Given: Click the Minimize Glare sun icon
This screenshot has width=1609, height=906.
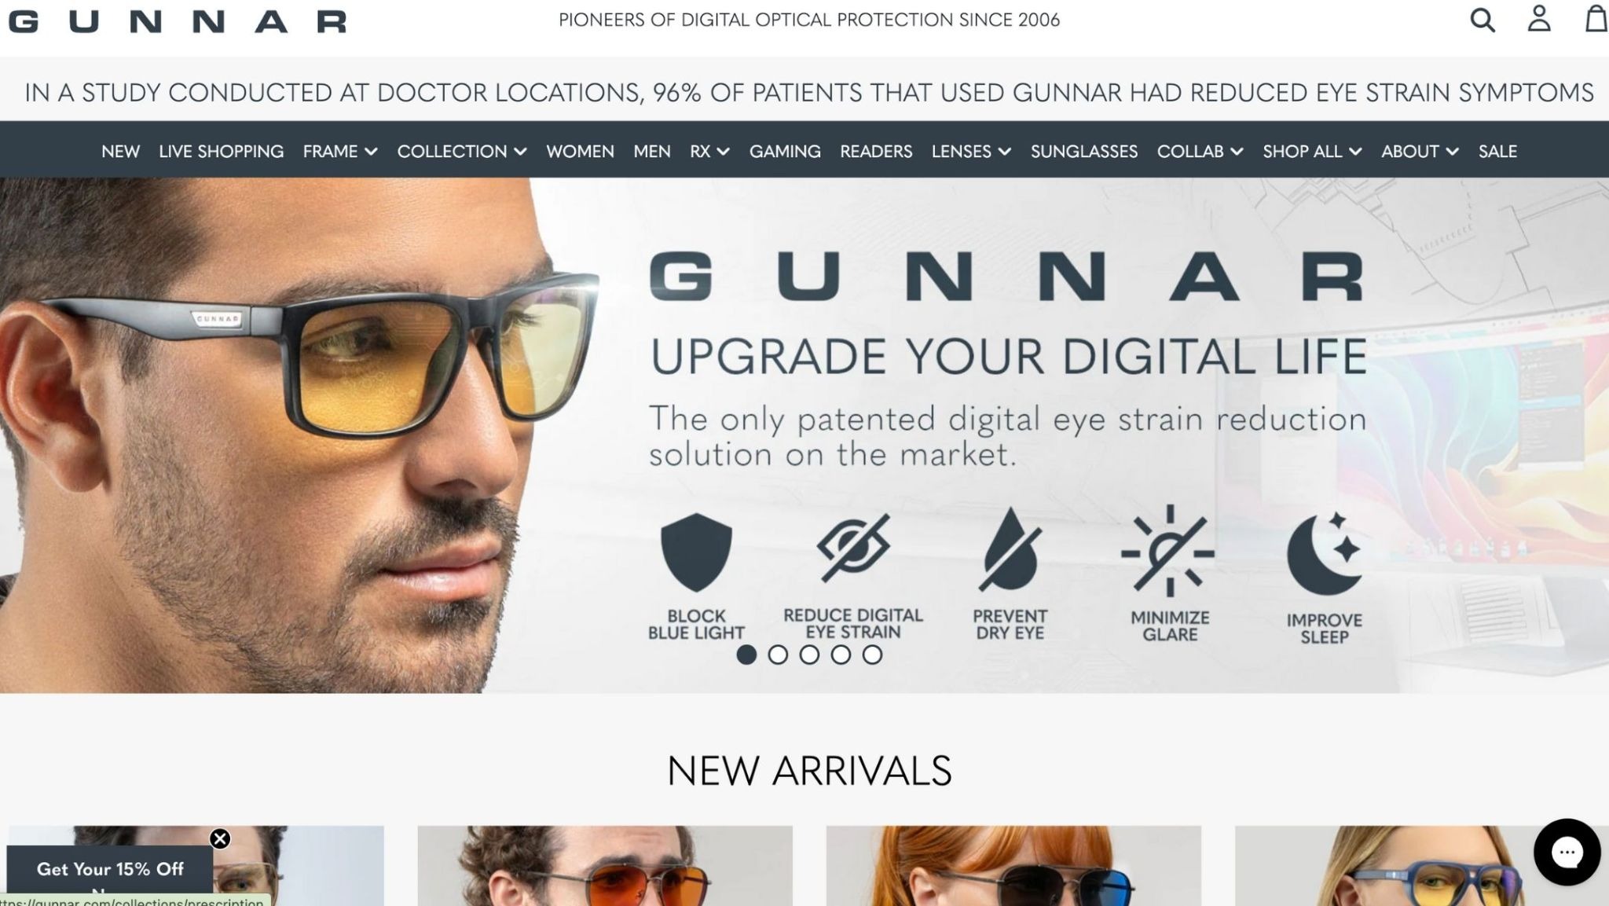Looking at the screenshot, I should coord(1168,551).
